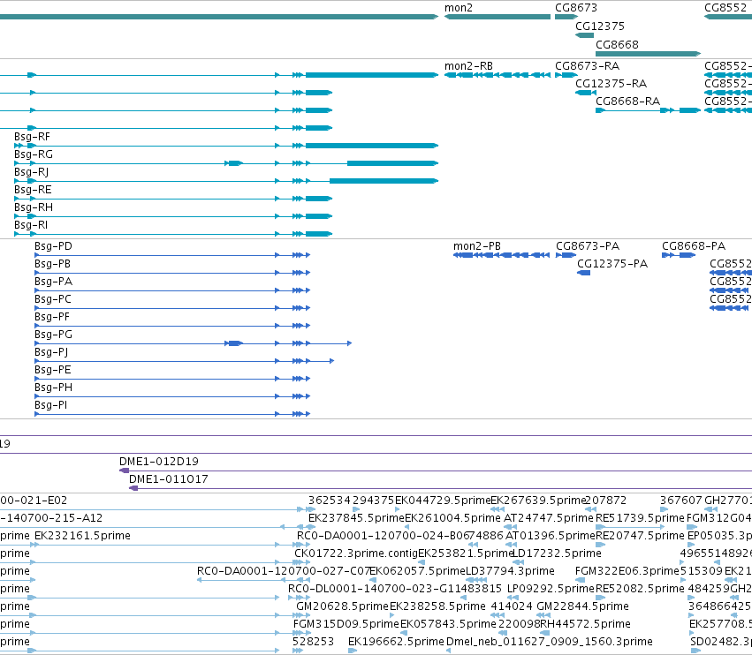Select the Bsg-RF transcript label
Screen dimensions: 752x655
[32, 137]
